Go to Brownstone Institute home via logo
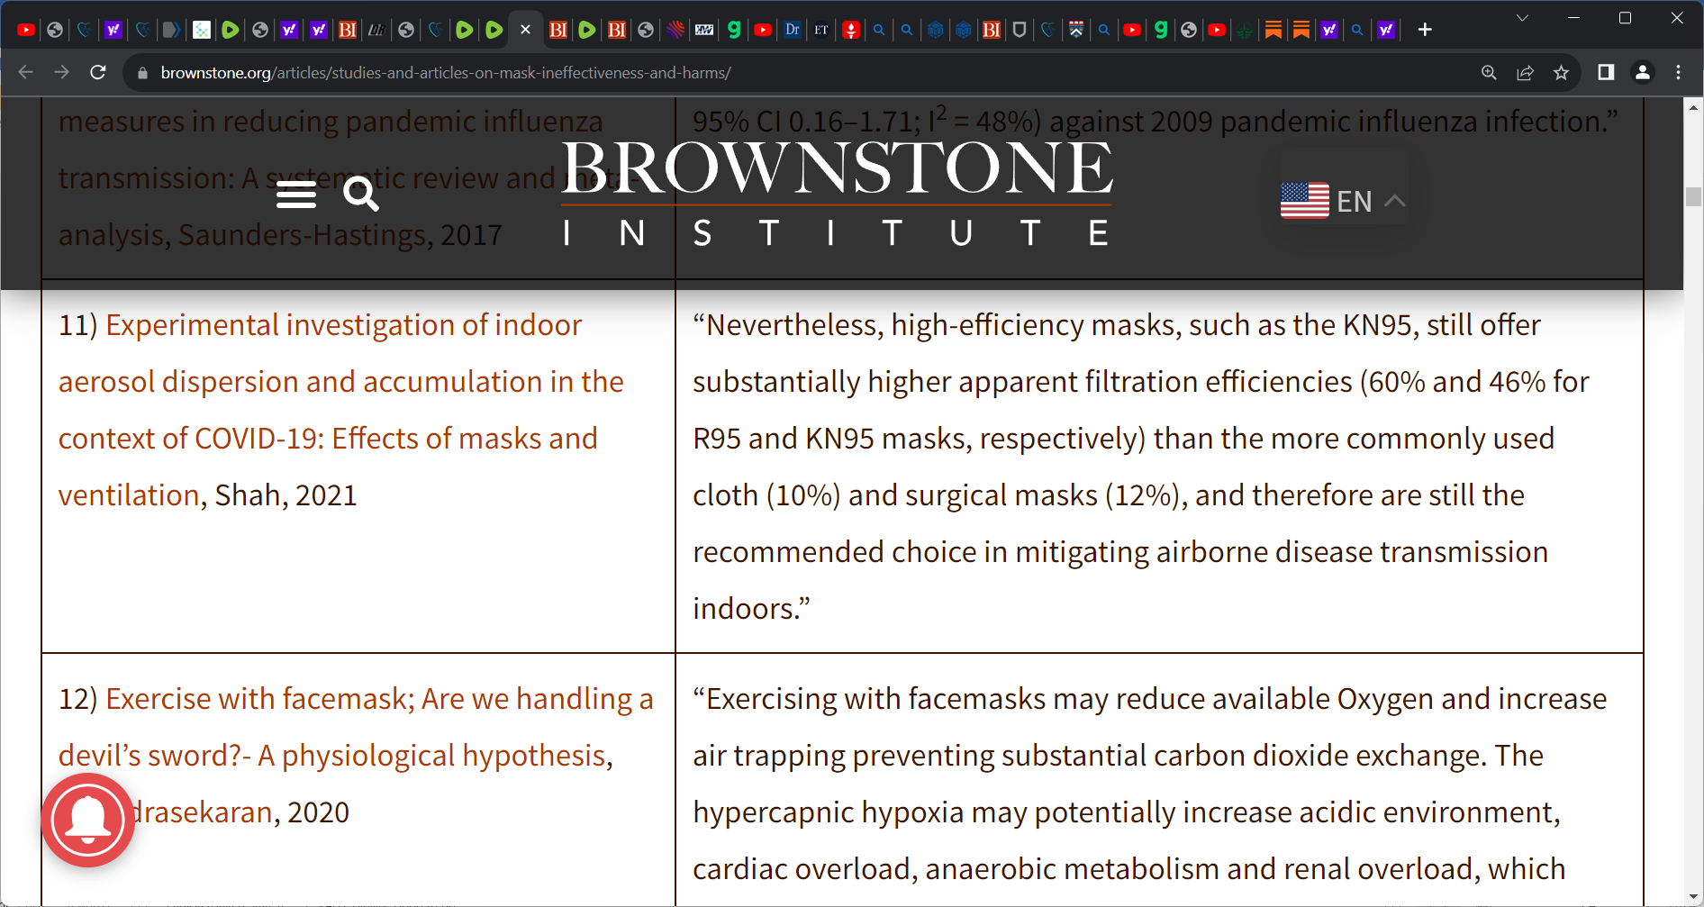 point(837,193)
